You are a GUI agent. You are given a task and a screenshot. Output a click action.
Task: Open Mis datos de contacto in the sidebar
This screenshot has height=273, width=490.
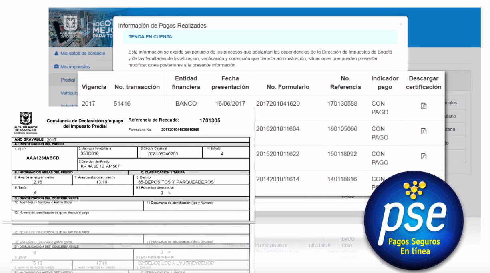[x=80, y=53]
